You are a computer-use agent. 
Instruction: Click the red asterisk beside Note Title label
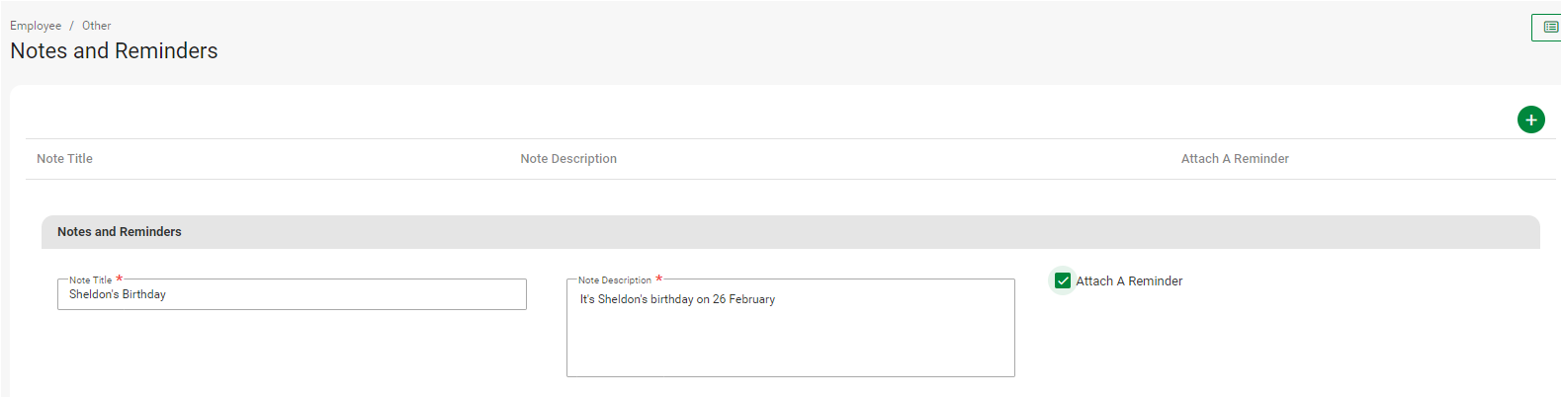pyautogui.click(x=120, y=279)
